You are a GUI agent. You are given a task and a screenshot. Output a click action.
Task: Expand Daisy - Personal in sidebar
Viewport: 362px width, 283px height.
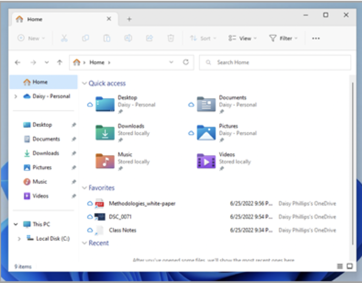point(16,97)
